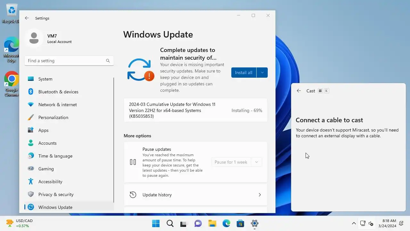Open the System settings category
This screenshot has width=410, height=231.
(69, 79)
